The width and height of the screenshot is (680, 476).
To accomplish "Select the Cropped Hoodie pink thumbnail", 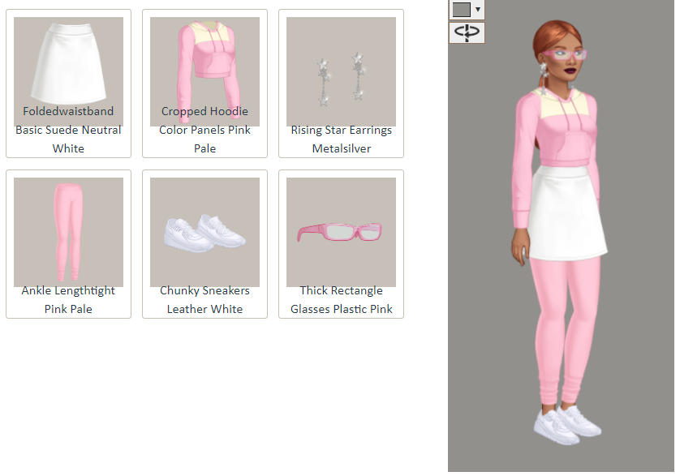I will pyautogui.click(x=204, y=71).
